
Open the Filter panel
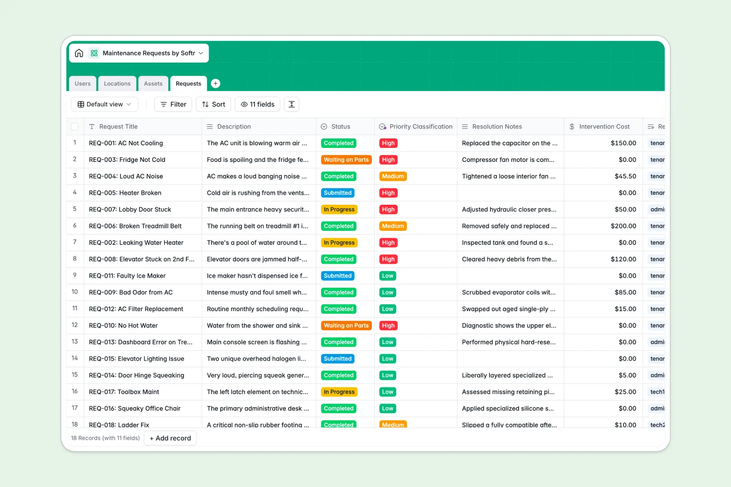click(173, 104)
